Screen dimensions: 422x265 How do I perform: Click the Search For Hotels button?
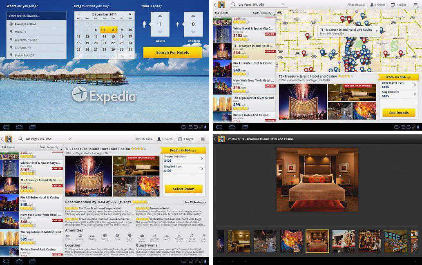tap(172, 52)
